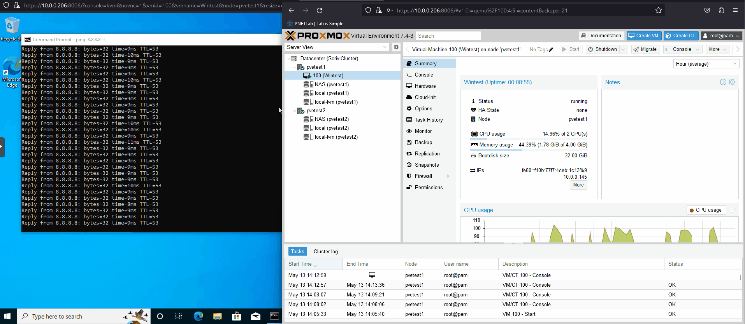This screenshot has width=745, height=324.
Task: Sort tasks by Start Time column
Action: point(314,264)
